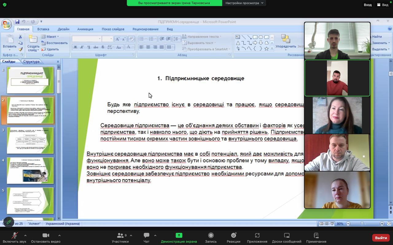Viewport: 393px width, 245px height.
Task: Click the Format Painter brush icon
Action: tap(20, 49)
